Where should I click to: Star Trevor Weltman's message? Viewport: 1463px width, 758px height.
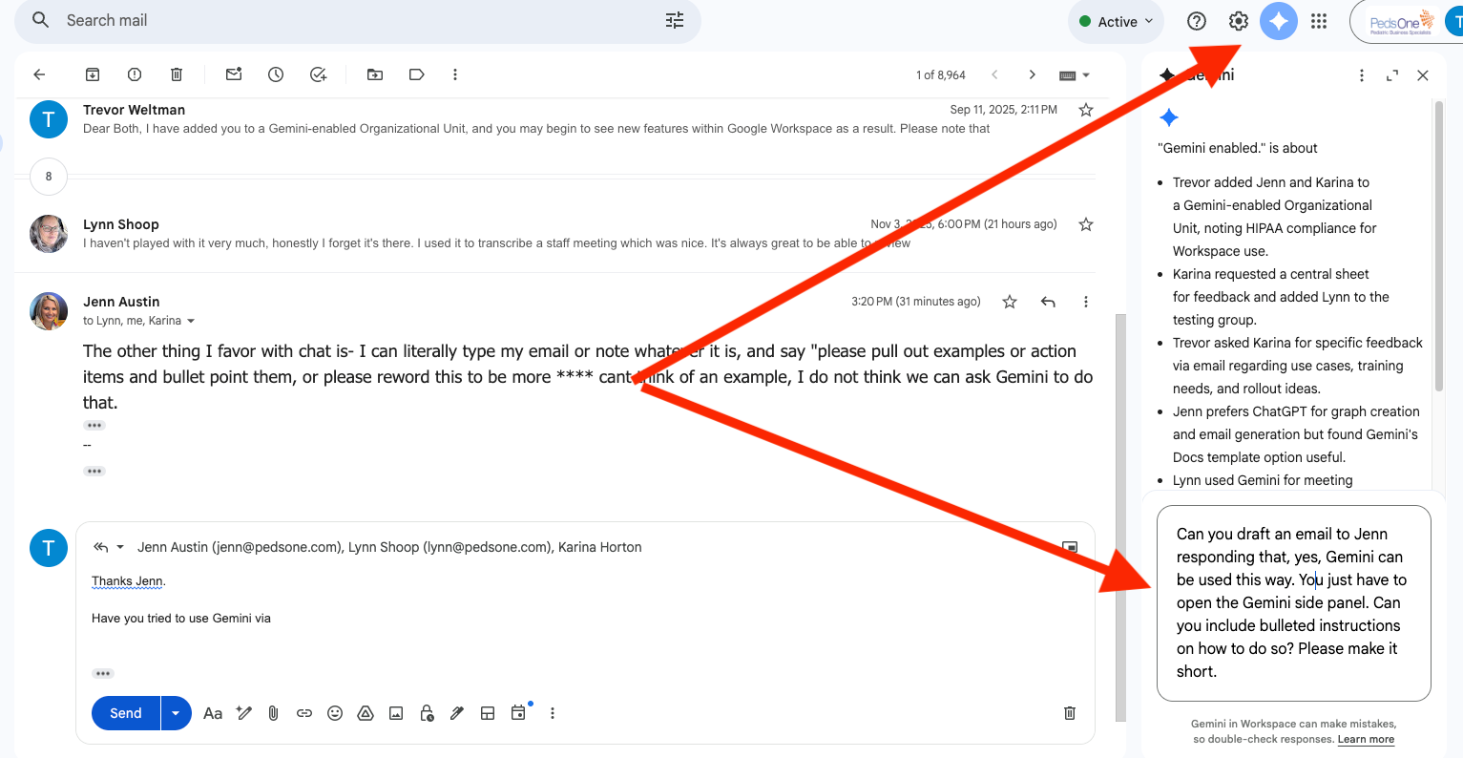click(1086, 110)
